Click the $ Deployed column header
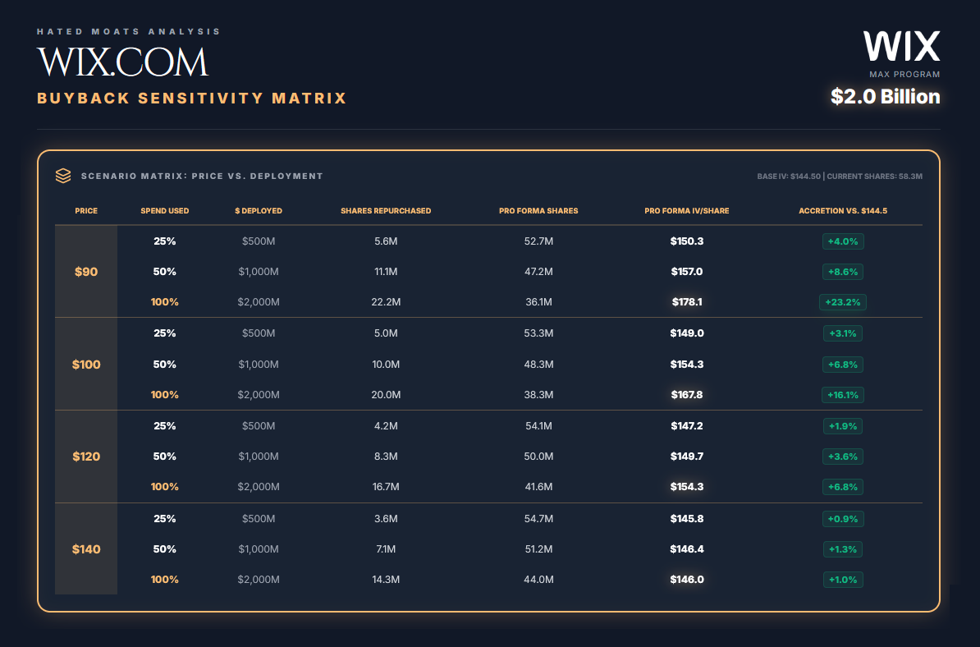 (258, 211)
